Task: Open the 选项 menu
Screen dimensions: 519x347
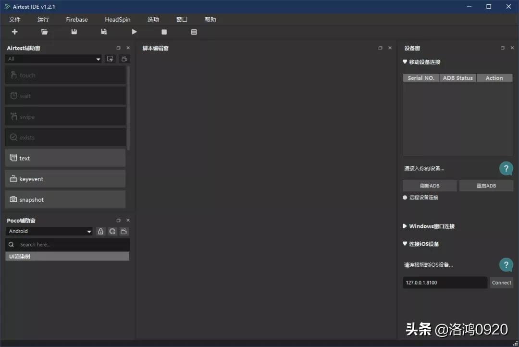Action: (153, 19)
